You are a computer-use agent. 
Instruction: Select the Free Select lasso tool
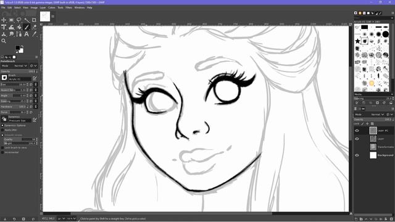[x=19, y=20]
